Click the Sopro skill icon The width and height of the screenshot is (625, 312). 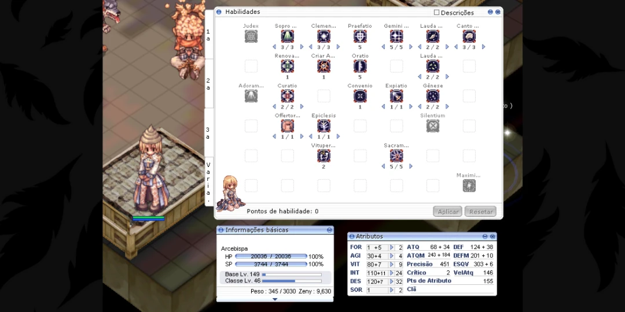pyautogui.click(x=288, y=36)
